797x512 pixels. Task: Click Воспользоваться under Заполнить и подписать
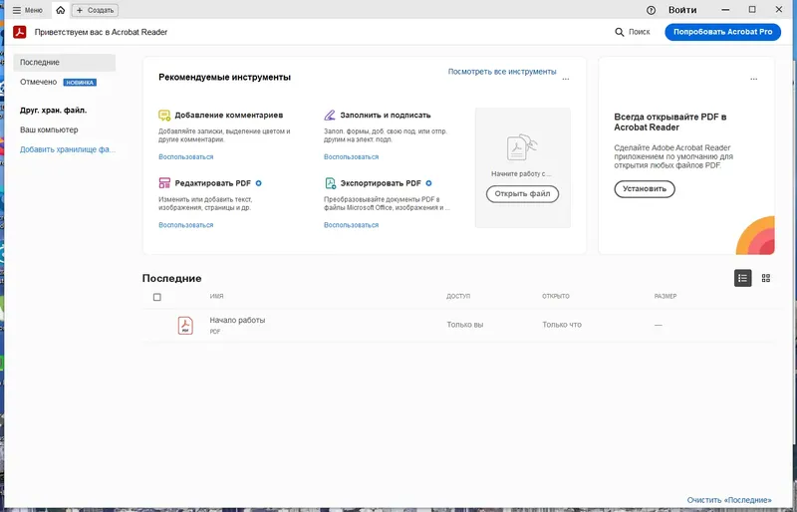pyautogui.click(x=352, y=157)
